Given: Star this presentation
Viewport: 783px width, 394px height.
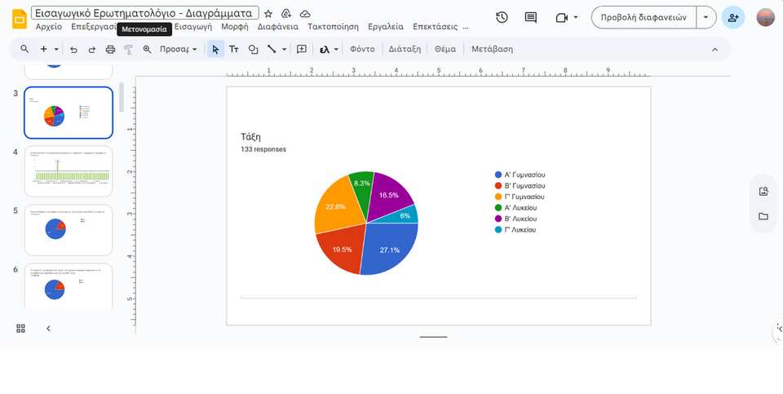Looking at the screenshot, I should tap(268, 14).
